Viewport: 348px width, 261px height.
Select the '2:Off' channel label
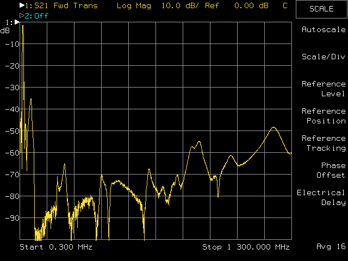(x=36, y=16)
